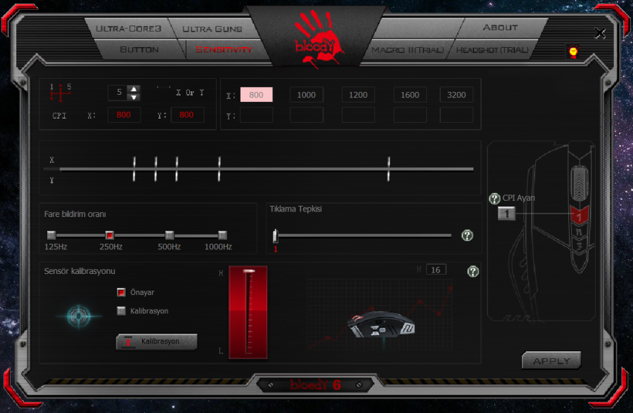Open the Ultra-Core3 tab
Screen dimensions: 633x413
tap(129, 29)
